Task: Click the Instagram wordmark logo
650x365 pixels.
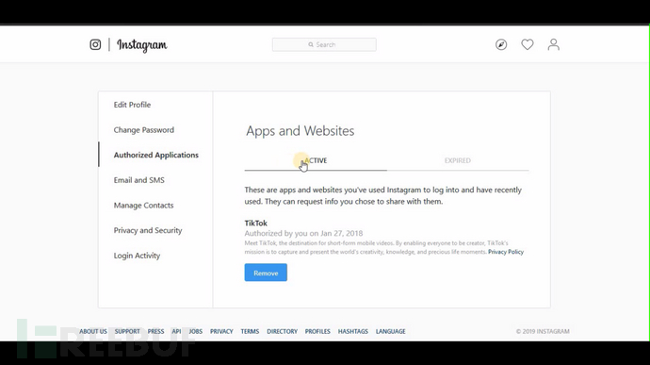Action: 141,45
